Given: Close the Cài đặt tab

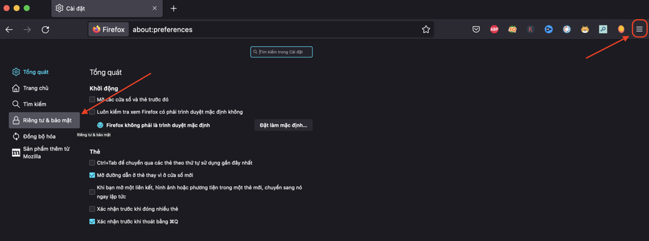Looking at the screenshot, I should point(155,8).
